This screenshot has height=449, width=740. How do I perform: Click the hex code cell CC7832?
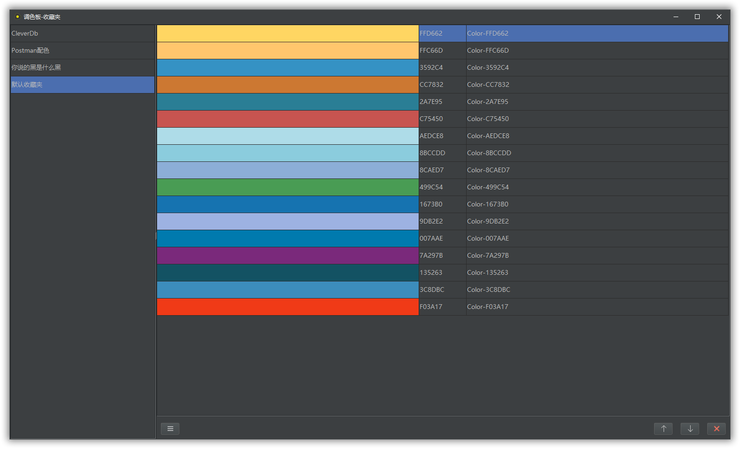click(442, 84)
